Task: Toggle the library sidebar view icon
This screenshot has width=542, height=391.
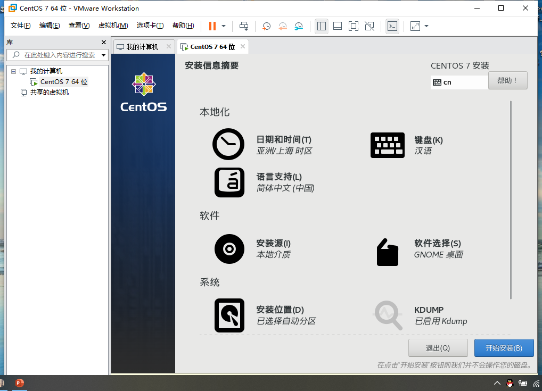Action: [322, 26]
